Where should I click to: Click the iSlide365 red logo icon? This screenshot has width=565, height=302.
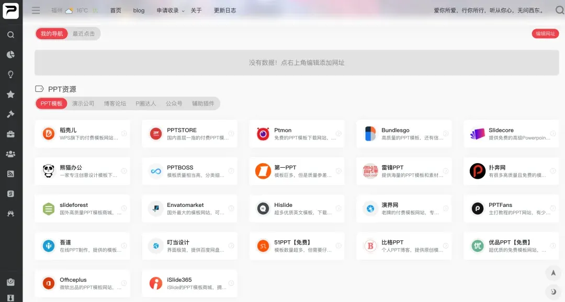click(156, 283)
